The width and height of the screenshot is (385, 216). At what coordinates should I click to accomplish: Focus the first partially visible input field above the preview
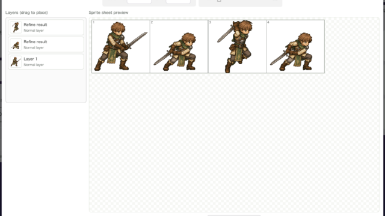pyautogui.click(x=139, y=1)
